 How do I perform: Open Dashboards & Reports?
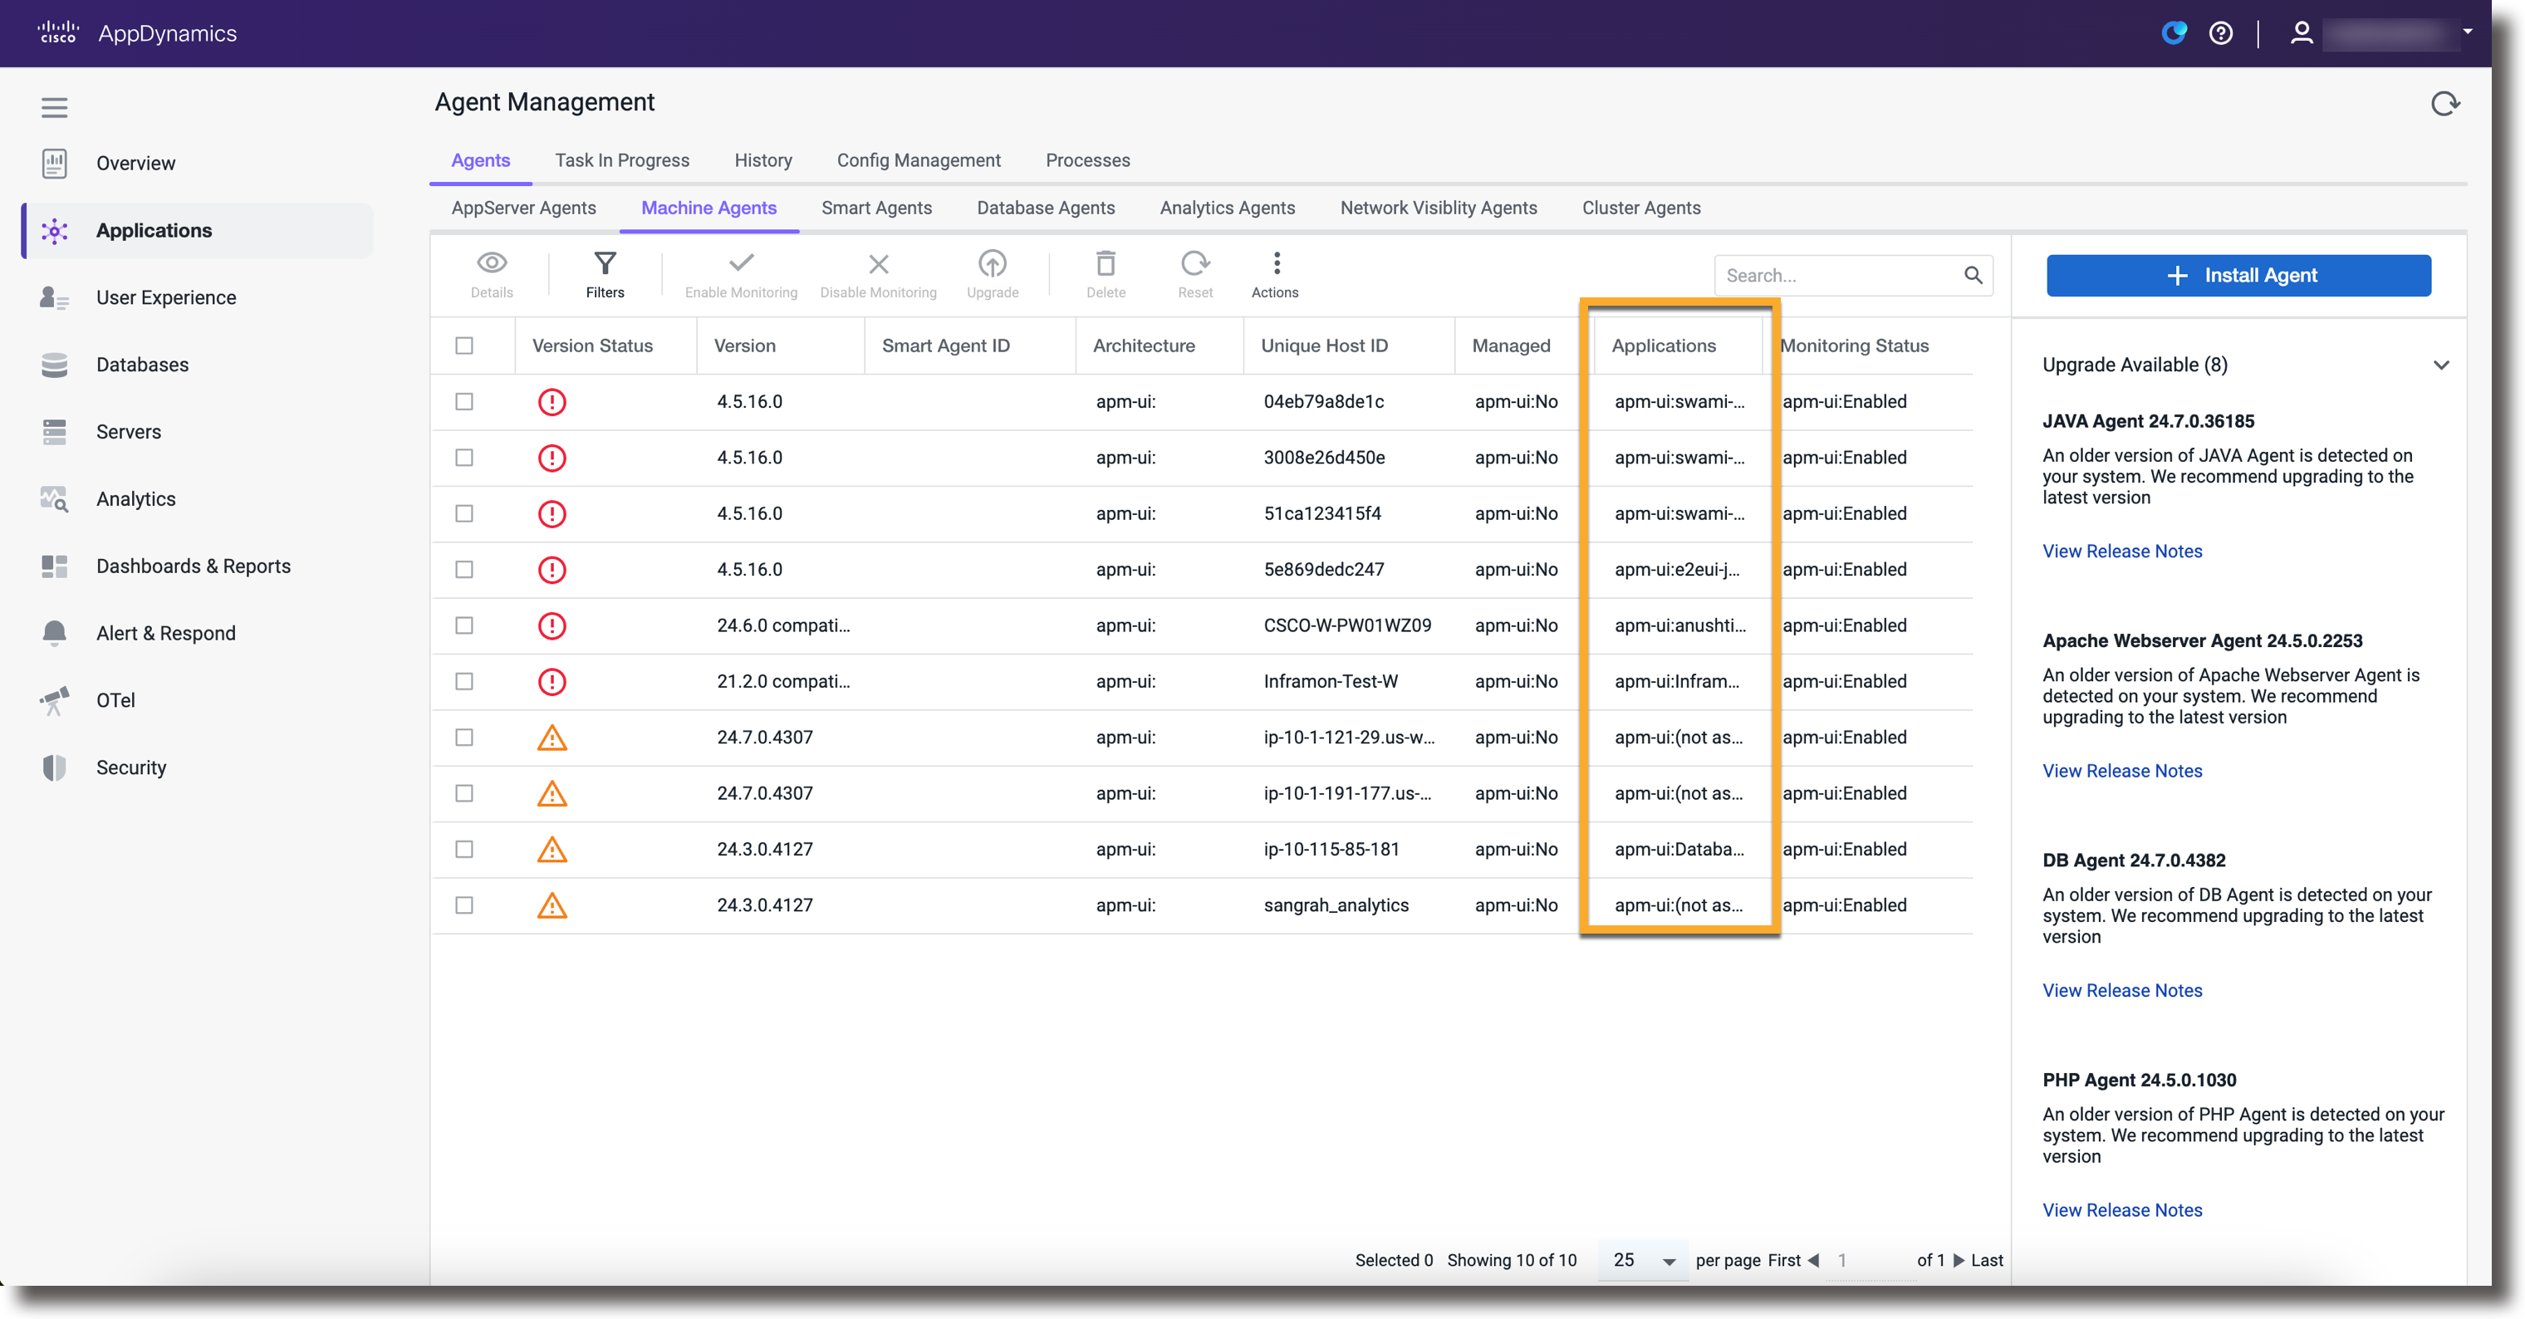(193, 566)
